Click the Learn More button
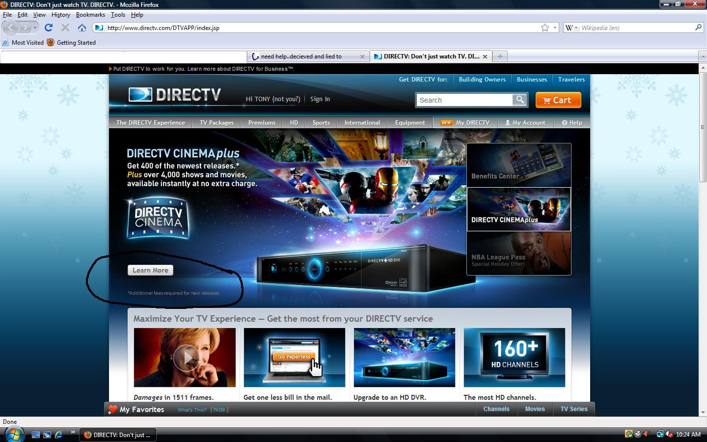Screen dimensions: 707x442 (x=150, y=270)
